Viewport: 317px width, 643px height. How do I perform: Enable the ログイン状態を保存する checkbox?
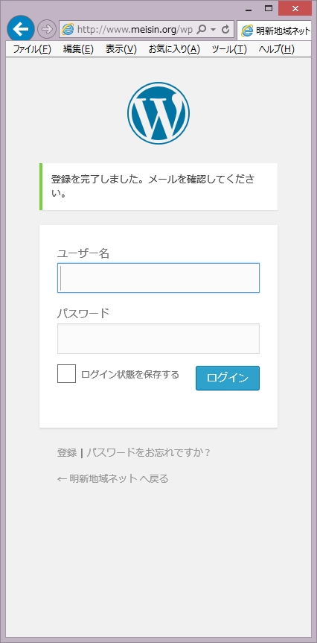(x=66, y=373)
